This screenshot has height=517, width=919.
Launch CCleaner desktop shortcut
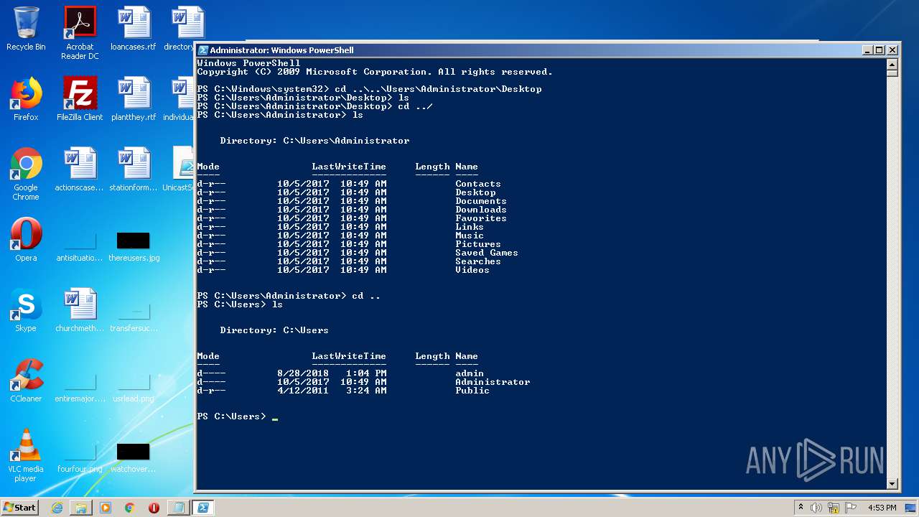click(x=26, y=381)
